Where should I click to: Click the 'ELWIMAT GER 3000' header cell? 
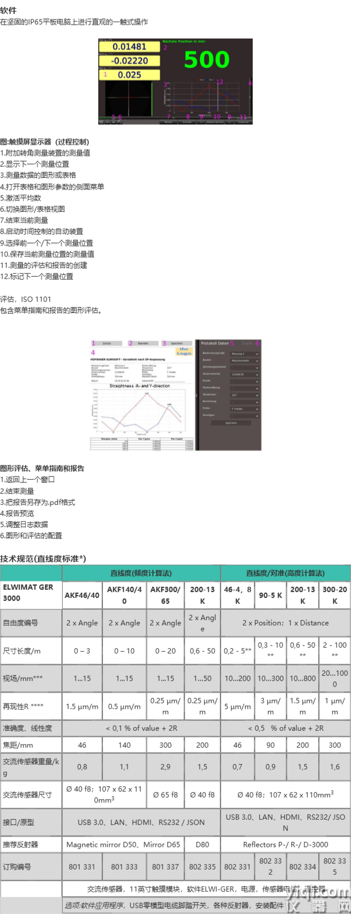(31, 595)
